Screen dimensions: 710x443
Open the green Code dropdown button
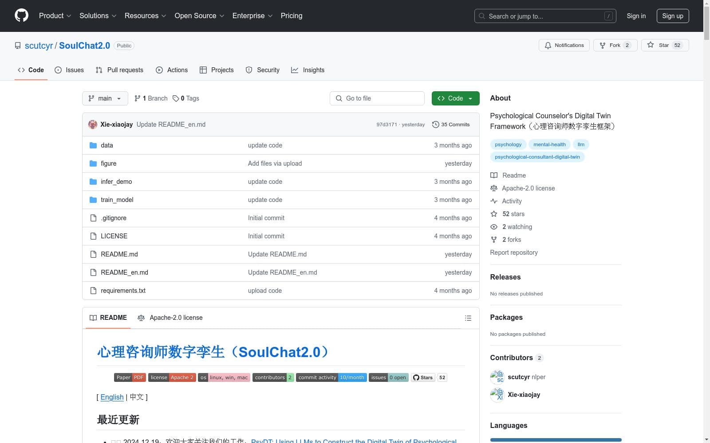(455, 98)
